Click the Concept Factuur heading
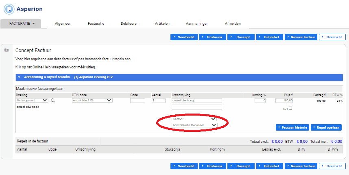The image size is (349, 175). click(x=33, y=50)
